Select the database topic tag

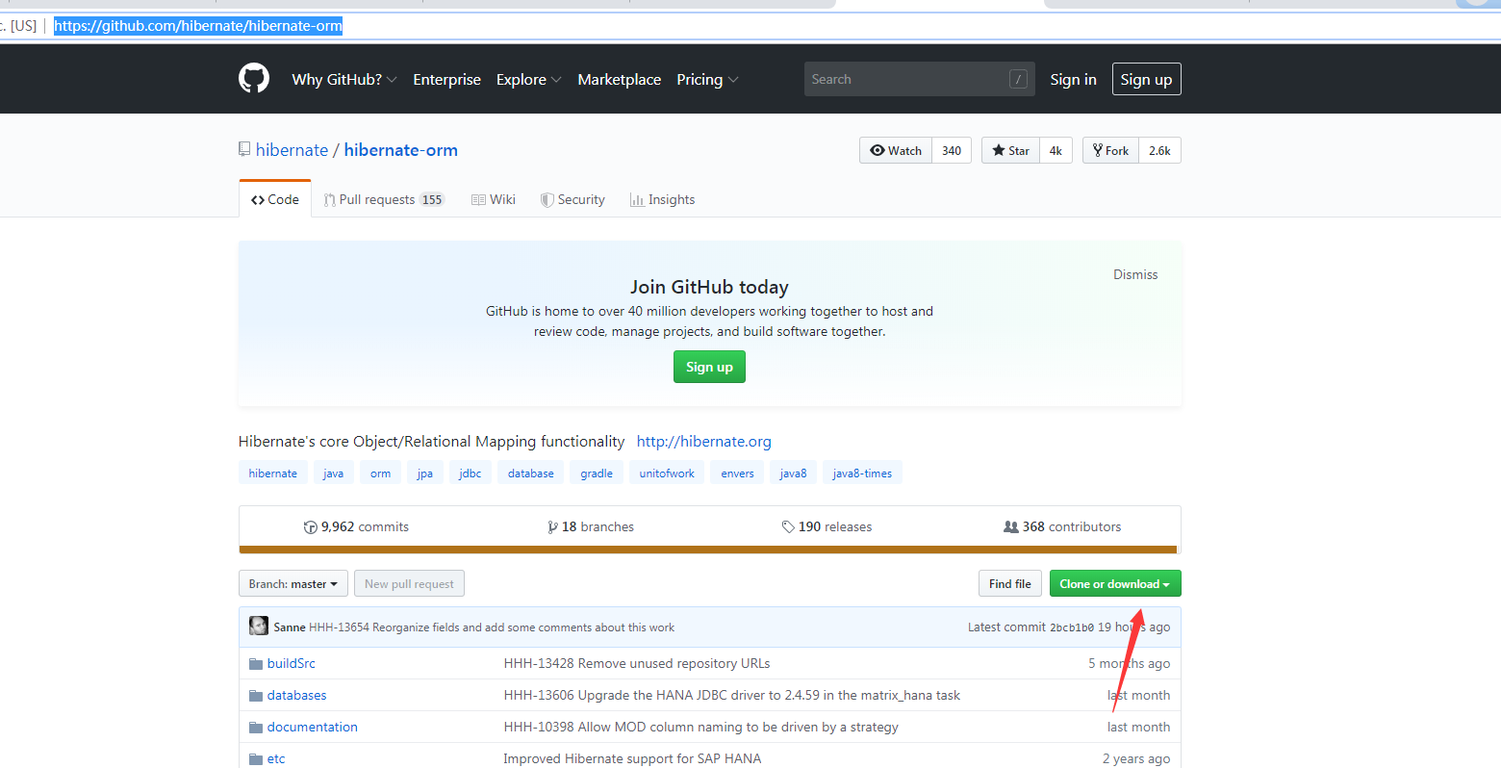pyautogui.click(x=531, y=474)
